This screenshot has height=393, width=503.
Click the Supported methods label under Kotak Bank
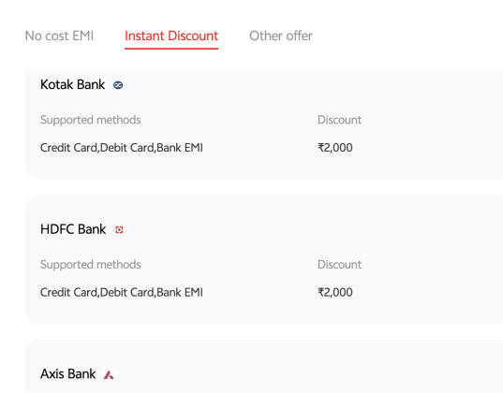point(91,120)
